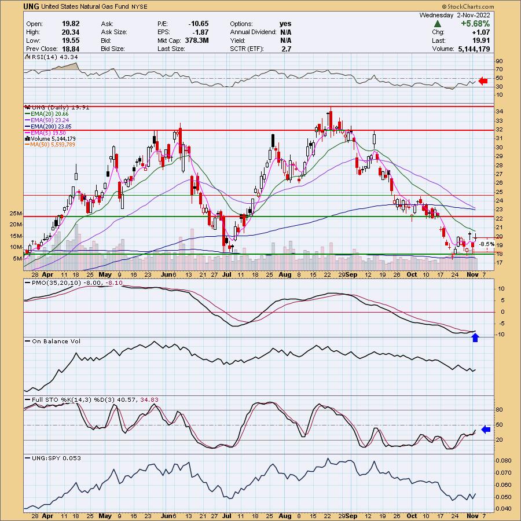Click the Low value 19.55
The image size is (521, 521).
tap(71, 41)
